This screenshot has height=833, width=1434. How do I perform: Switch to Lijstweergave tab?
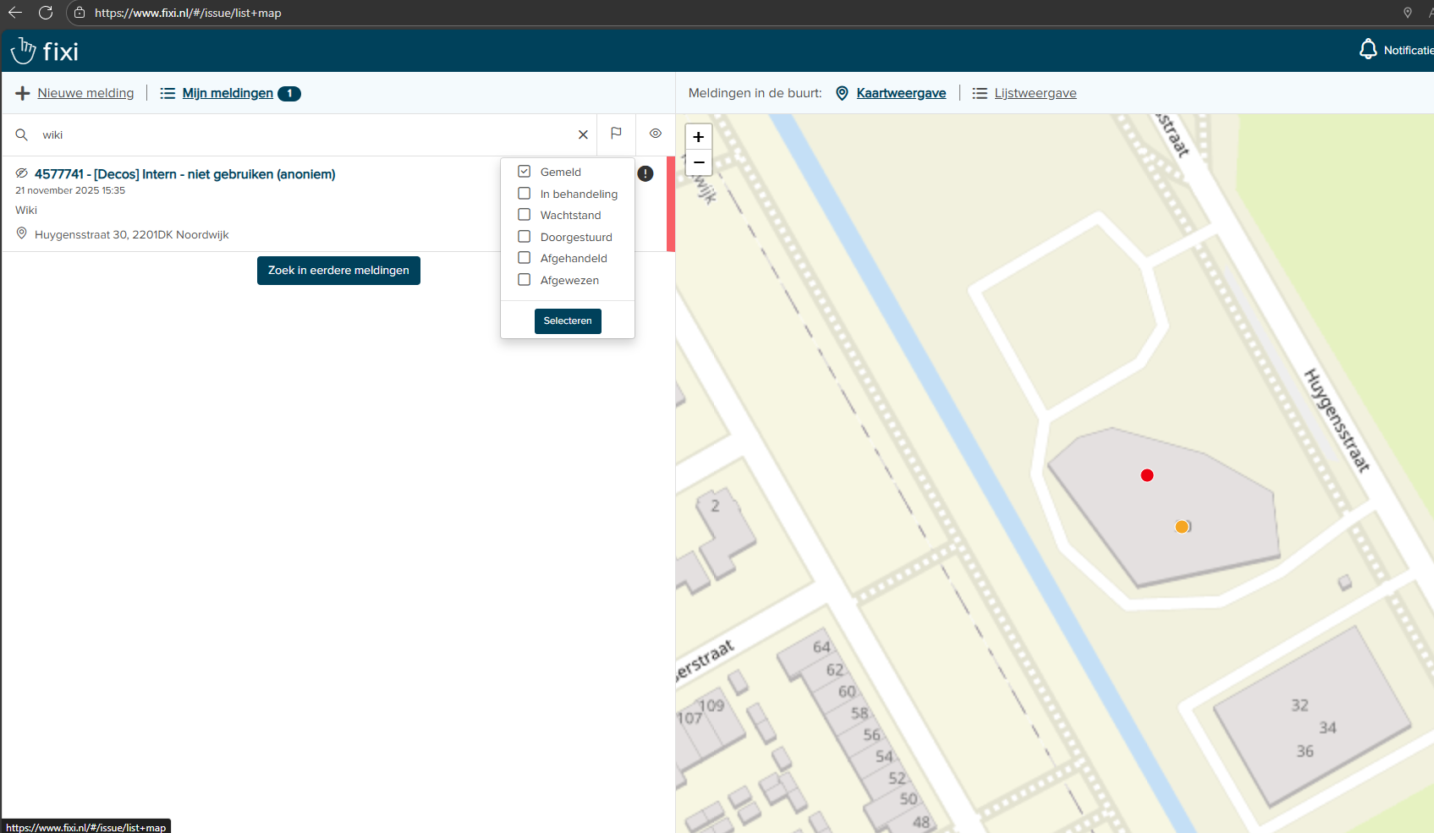(1035, 93)
